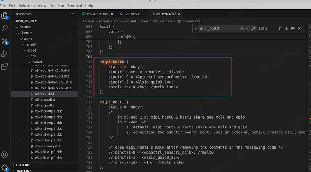Open the Run and Debug view

pos(5,54)
